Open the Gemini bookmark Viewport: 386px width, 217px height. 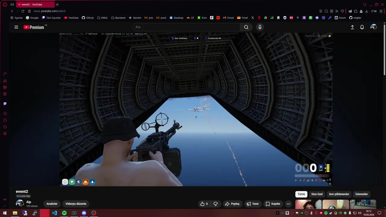[135, 18]
